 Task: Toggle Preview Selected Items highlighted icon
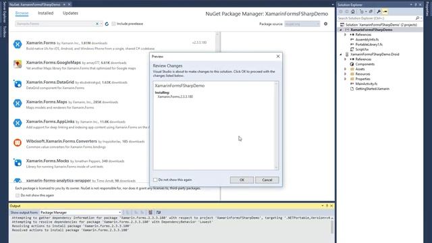tap(385, 11)
